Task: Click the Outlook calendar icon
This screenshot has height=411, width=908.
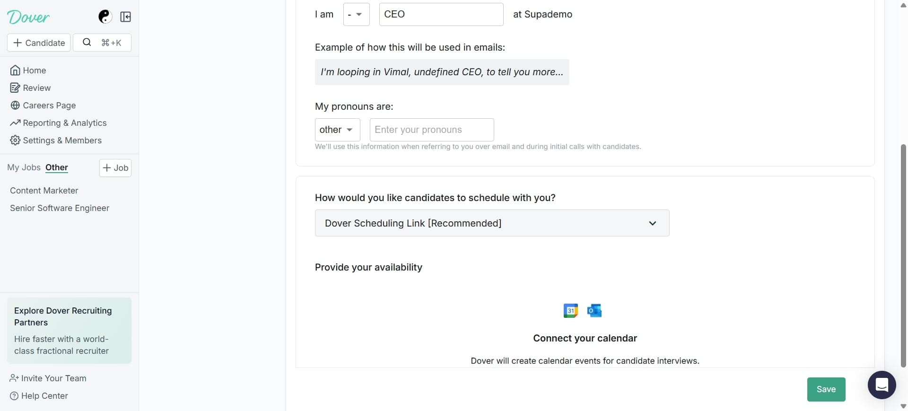Action: (594, 311)
